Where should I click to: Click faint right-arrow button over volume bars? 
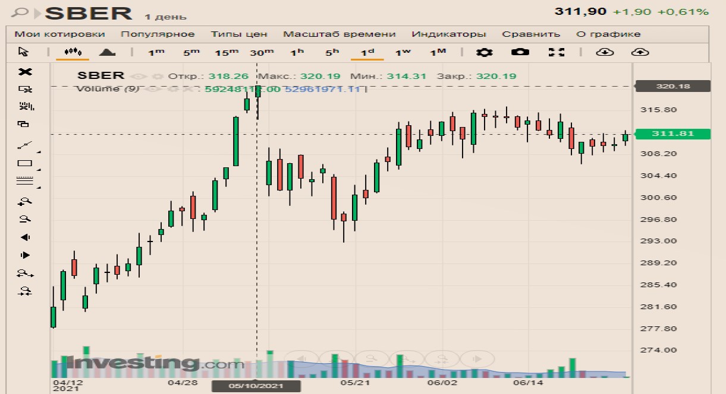click(x=477, y=358)
